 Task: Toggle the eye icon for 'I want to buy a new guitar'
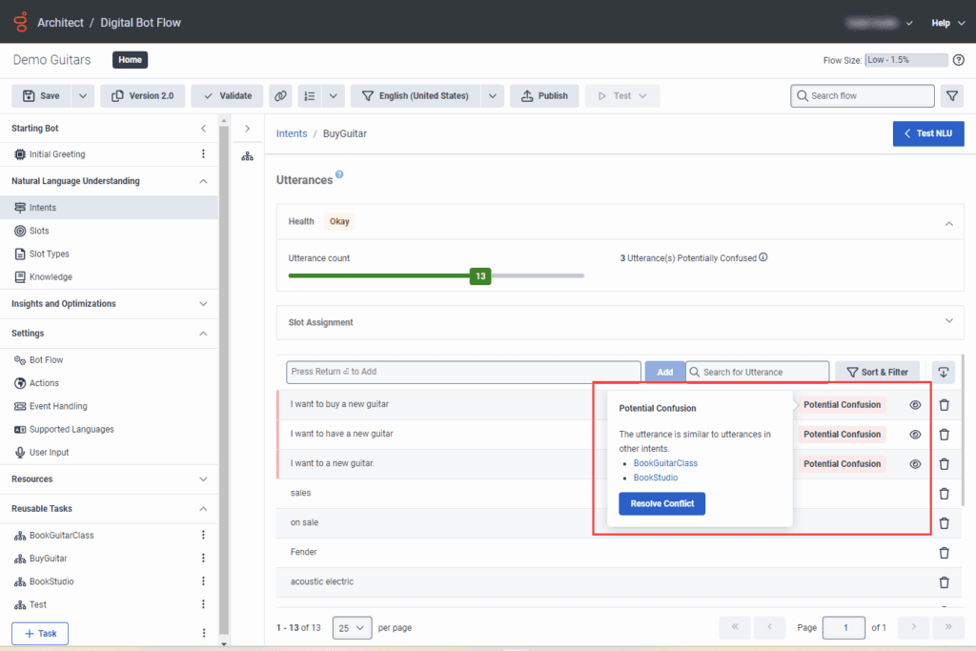click(x=915, y=405)
